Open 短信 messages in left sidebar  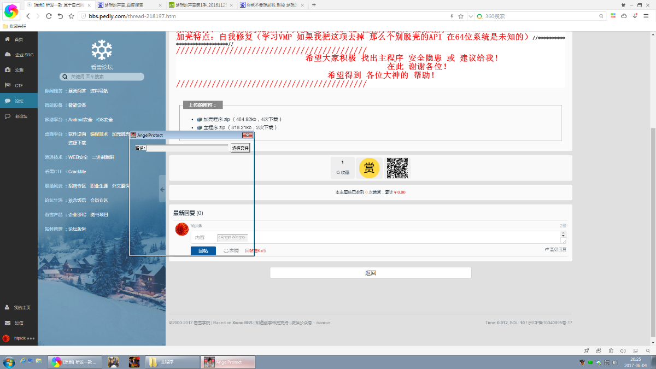pyautogui.click(x=19, y=323)
